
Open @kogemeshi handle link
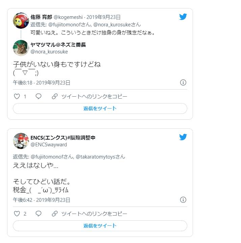68,17
